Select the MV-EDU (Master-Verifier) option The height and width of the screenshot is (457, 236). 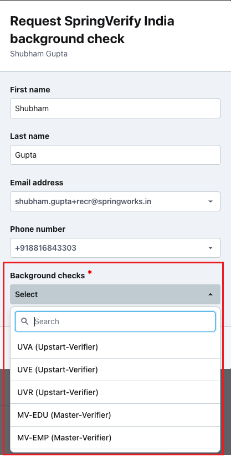point(115,415)
